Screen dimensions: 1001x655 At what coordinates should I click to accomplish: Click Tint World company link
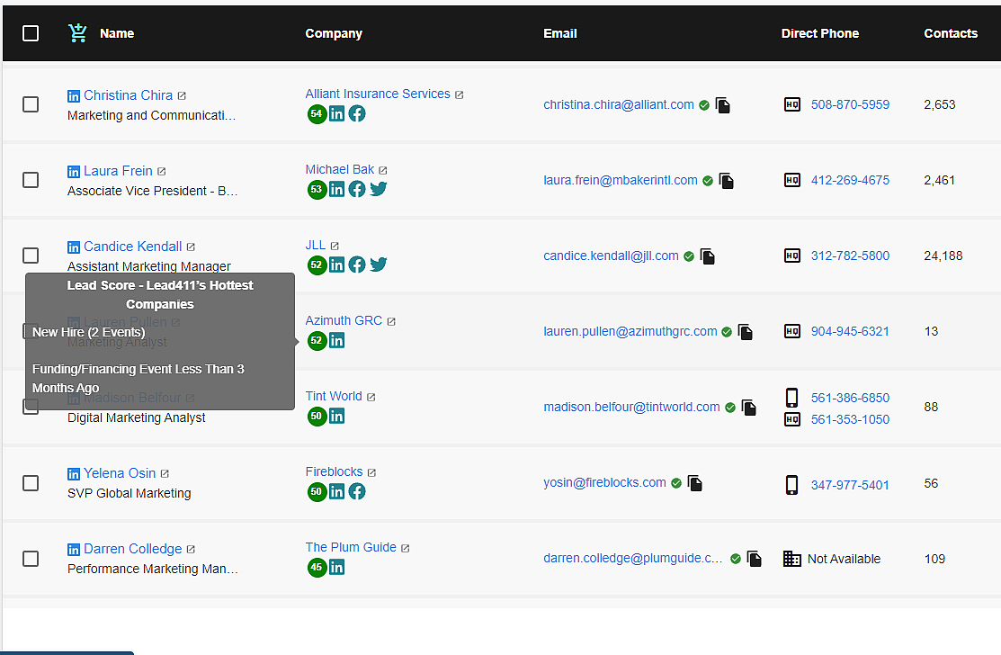tap(334, 396)
